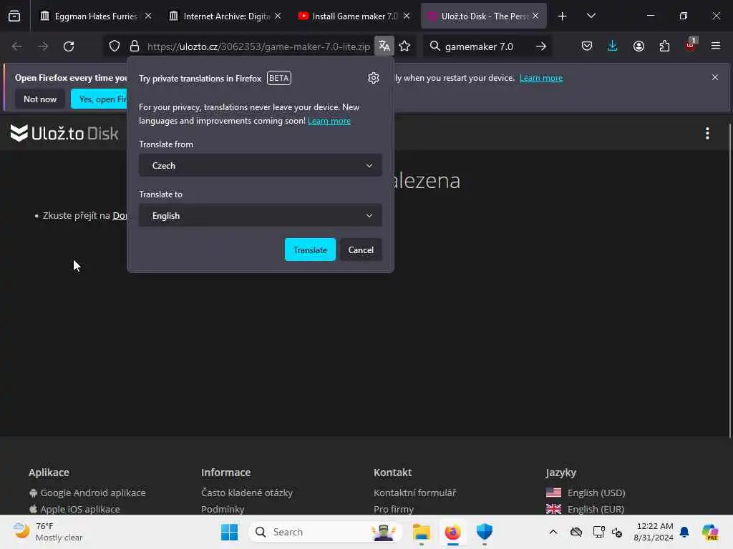
Task: Open the tracking protection shield icon
Action: pos(115,46)
